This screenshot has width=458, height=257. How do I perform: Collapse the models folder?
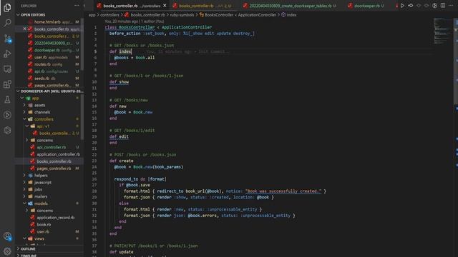24,203
